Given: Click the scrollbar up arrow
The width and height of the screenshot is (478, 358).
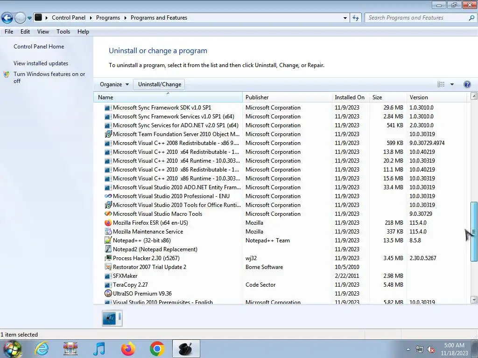Looking at the screenshot, I should point(474,96).
